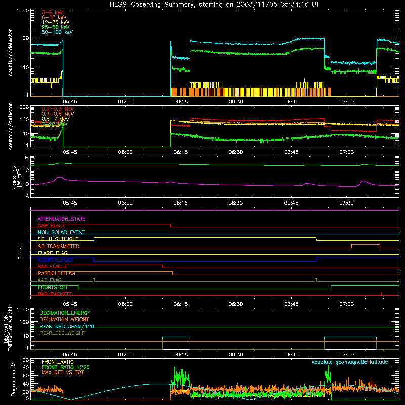The image size is (405, 405).
Task: Click the A class tick label
Action: 27,196
